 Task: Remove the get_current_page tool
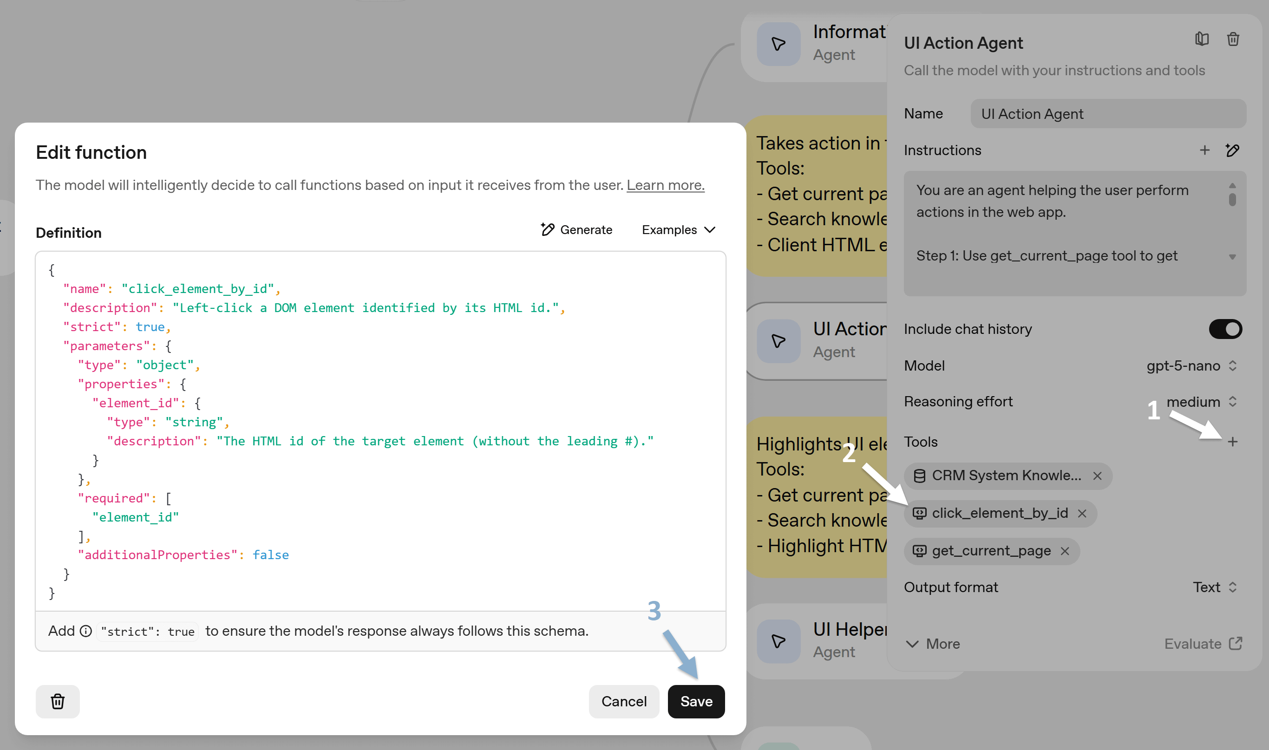[x=1065, y=551]
